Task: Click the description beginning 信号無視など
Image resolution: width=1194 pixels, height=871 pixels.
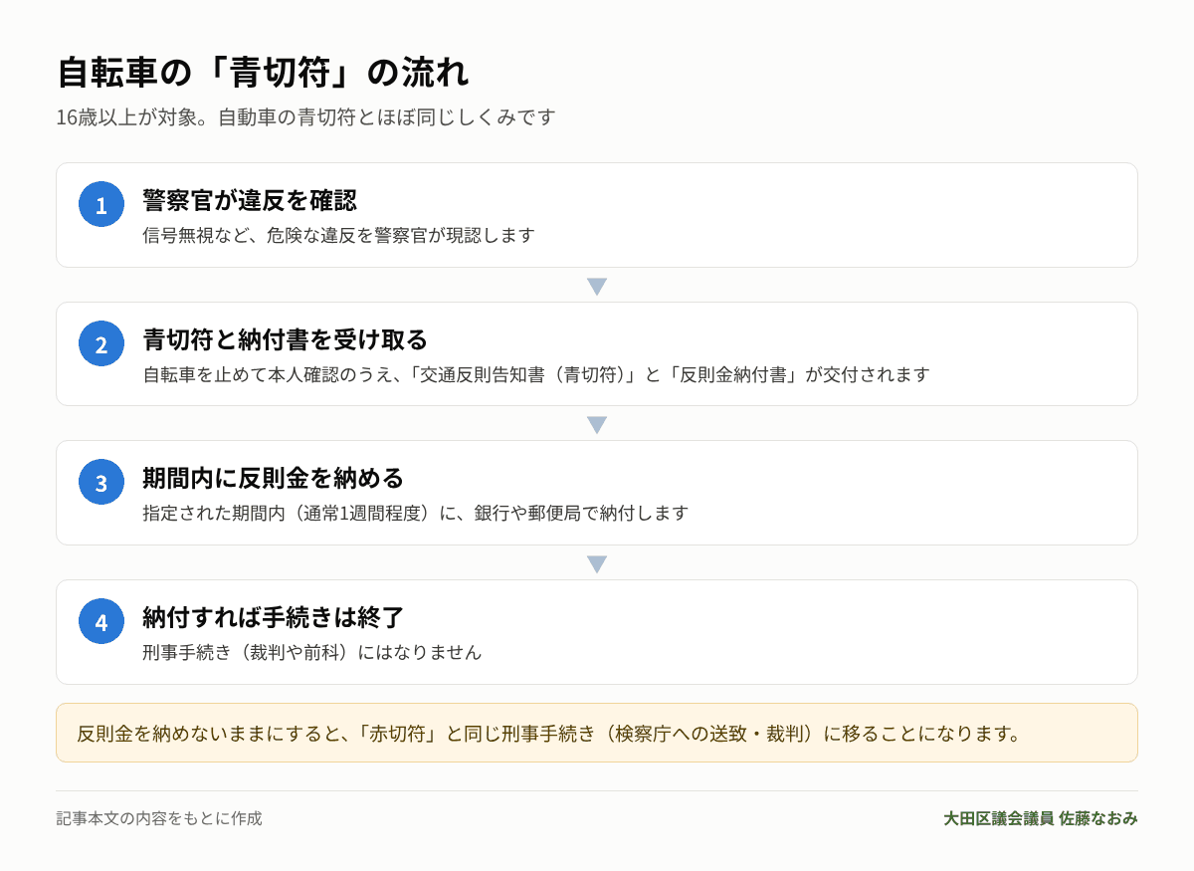Action: point(339,235)
